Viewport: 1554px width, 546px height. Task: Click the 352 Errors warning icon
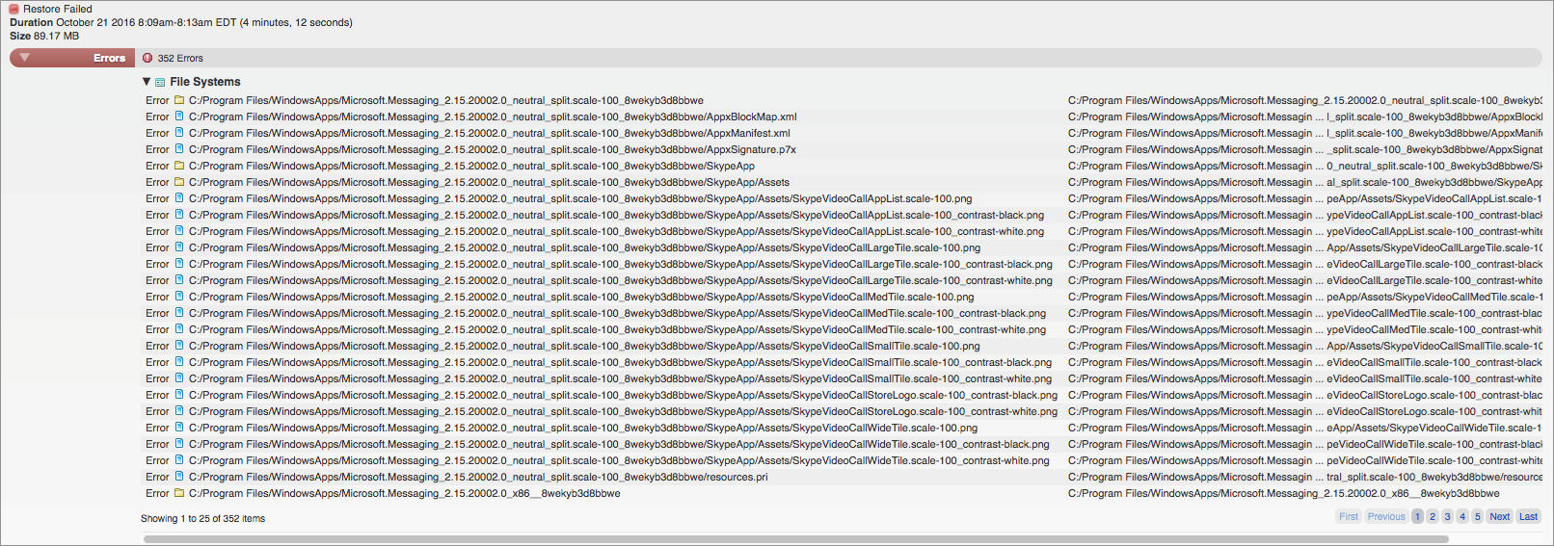click(147, 58)
